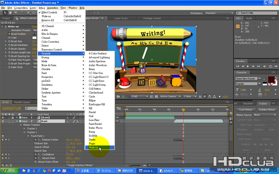Open the Chrome icon in taskbar quick launch

coord(44,171)
